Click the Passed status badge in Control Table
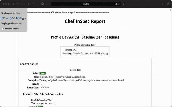Screen dimensions: 172x107 pyautogui.click(x=43, y=73)
